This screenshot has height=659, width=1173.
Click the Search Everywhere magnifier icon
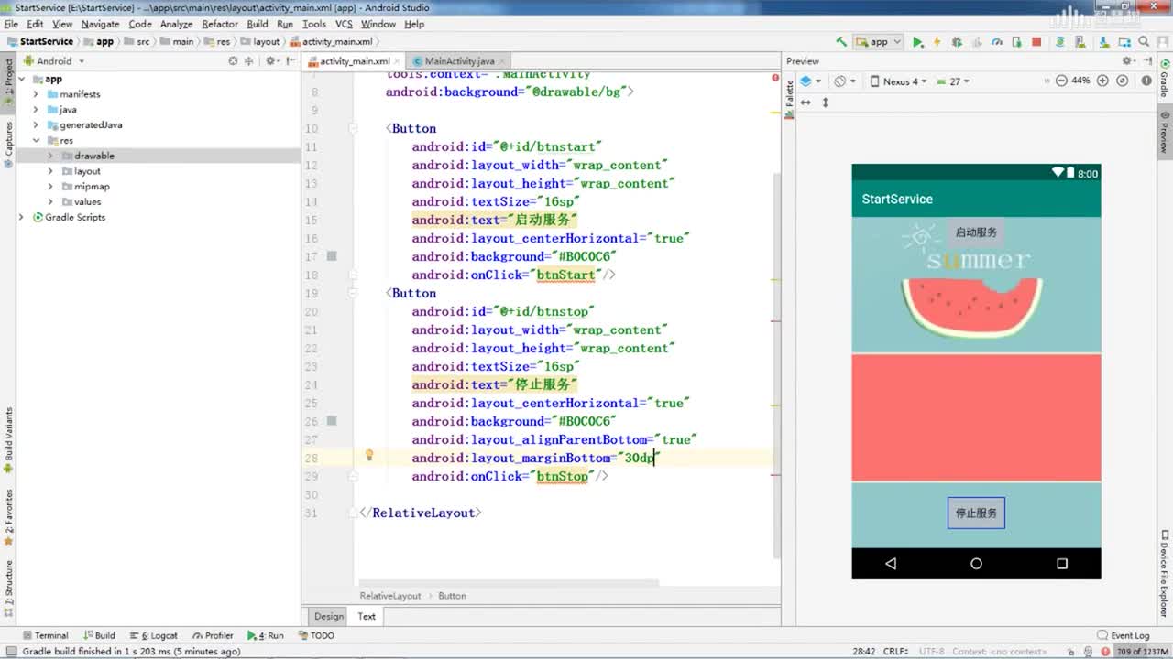pyautogui.click(x=1144, y=41)
